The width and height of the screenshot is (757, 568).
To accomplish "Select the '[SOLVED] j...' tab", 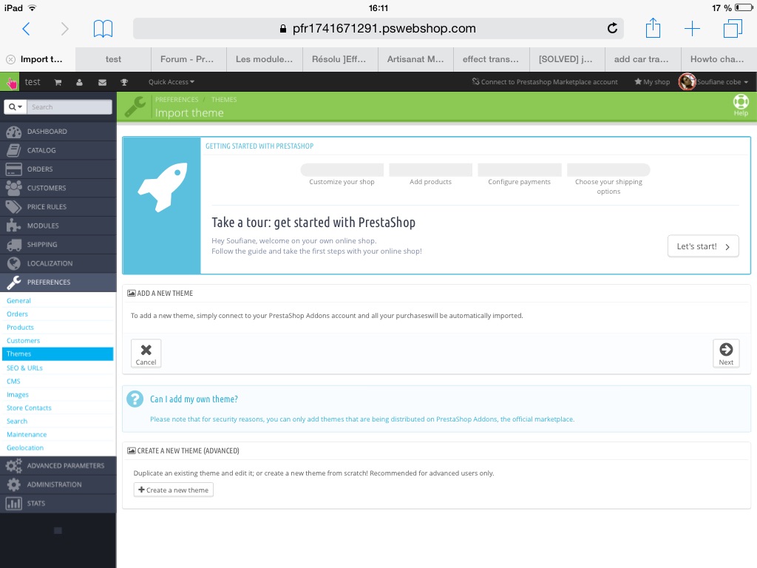I will (x=567, y=59).
